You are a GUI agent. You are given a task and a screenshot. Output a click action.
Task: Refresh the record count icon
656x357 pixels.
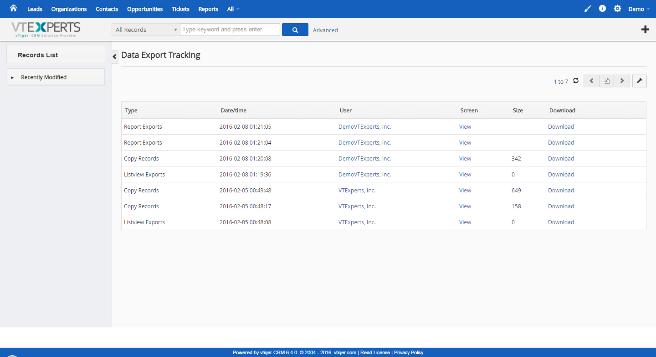pos(576,80)
